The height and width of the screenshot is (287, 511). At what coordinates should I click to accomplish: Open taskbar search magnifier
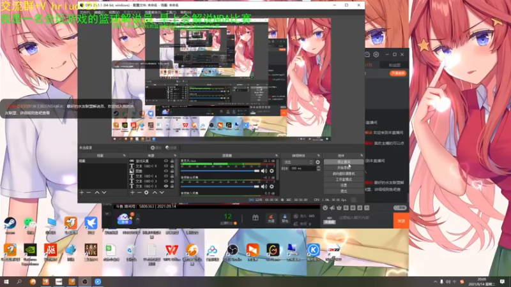pyautogui.click(x=19, y=281)
